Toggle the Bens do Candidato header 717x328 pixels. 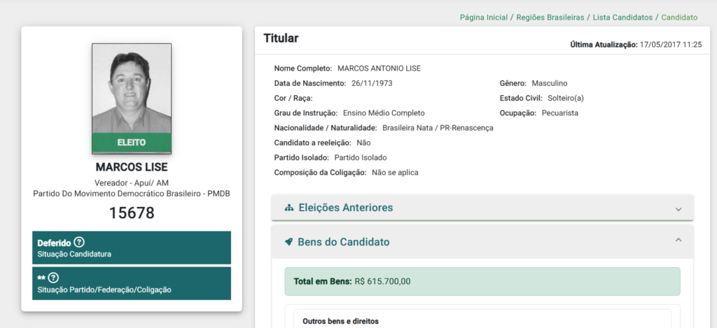(x=482, y=242)
